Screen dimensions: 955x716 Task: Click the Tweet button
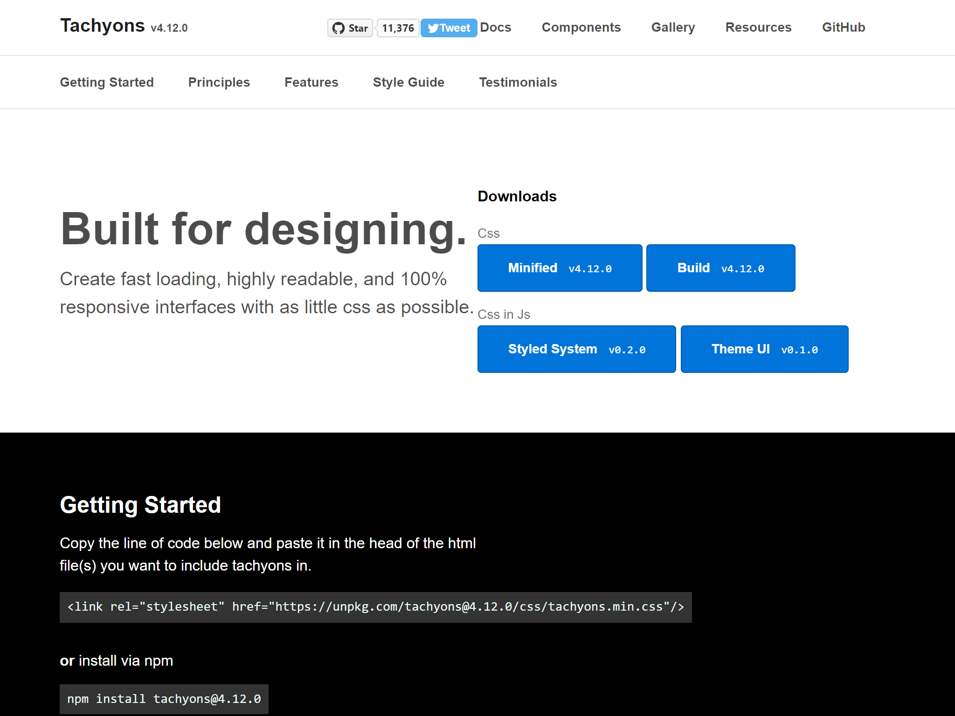[x=449, y=28]
